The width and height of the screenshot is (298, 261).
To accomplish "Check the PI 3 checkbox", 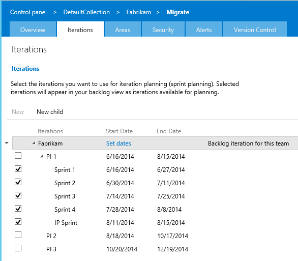I will [18, 248].
